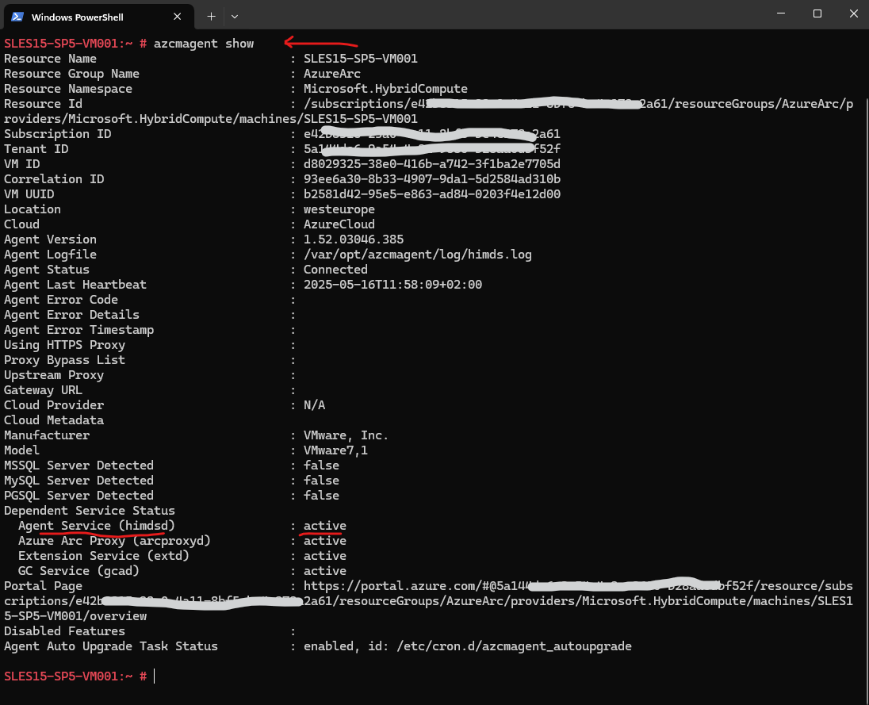
Task: Click the Agent Status value Connected
Action: 335,270
